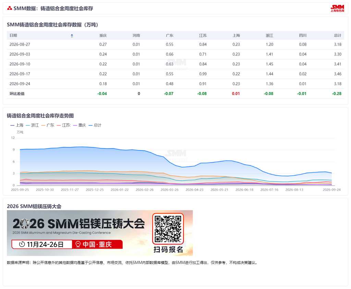The image size is (351, 289).
Task: Click the 0.48 广东 value
Action: tap(169, 84)
